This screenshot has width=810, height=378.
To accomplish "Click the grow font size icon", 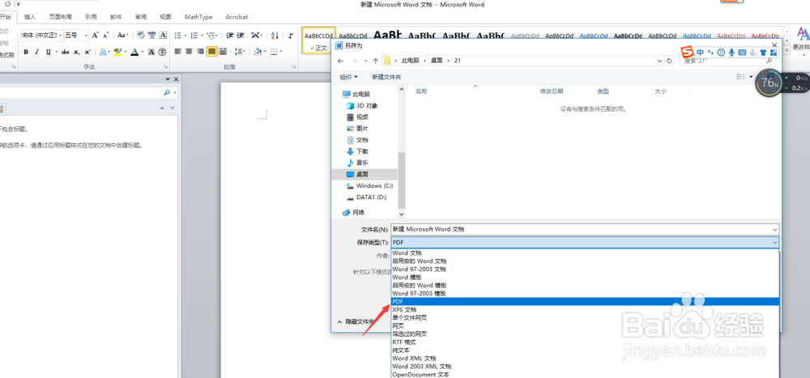I will (95, 35).
